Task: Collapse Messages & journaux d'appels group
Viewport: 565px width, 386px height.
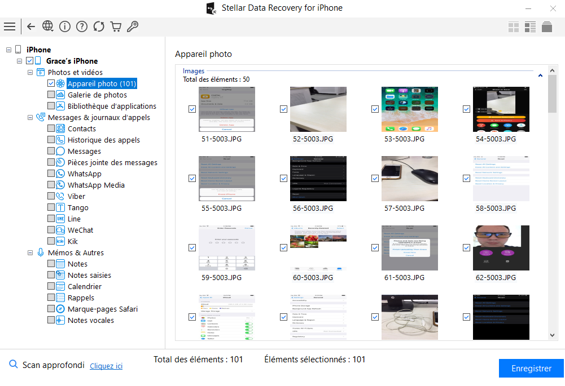Action: pos(30,117)
